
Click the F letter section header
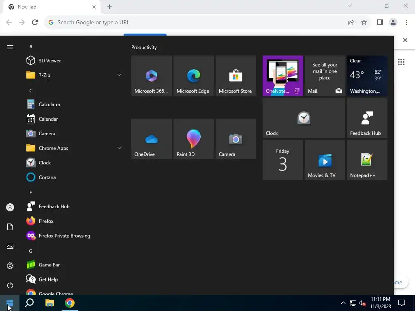(31, 192)
